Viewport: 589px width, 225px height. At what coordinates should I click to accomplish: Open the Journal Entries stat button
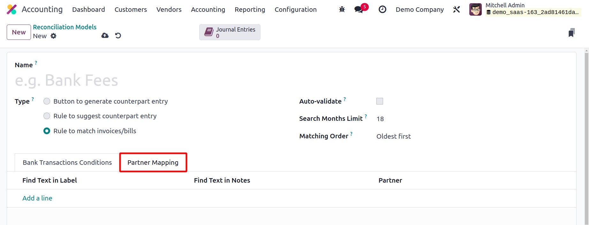230,32
